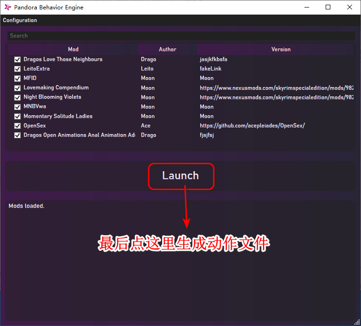Sort list by Mod column header
Viewport: 361px width, 326px height.
point(73,49)
